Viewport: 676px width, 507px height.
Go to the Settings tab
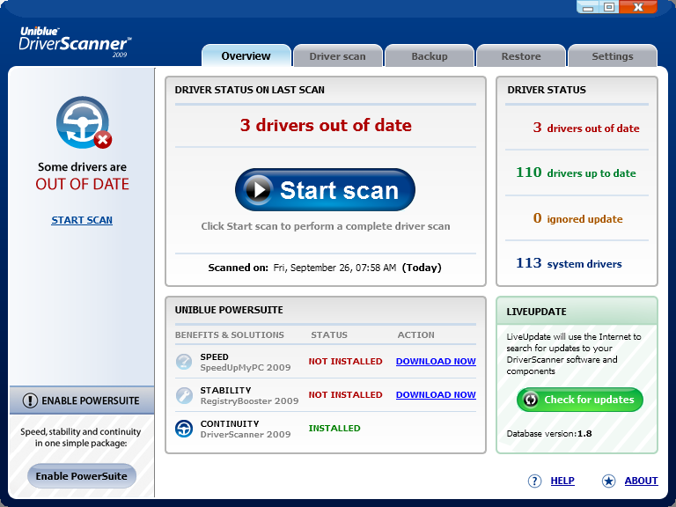pyautogui.click(x=613, y=56)
